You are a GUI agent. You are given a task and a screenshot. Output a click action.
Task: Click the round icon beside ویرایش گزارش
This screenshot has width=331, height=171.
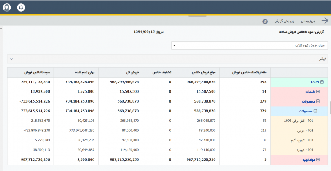(x=265, y=21)
